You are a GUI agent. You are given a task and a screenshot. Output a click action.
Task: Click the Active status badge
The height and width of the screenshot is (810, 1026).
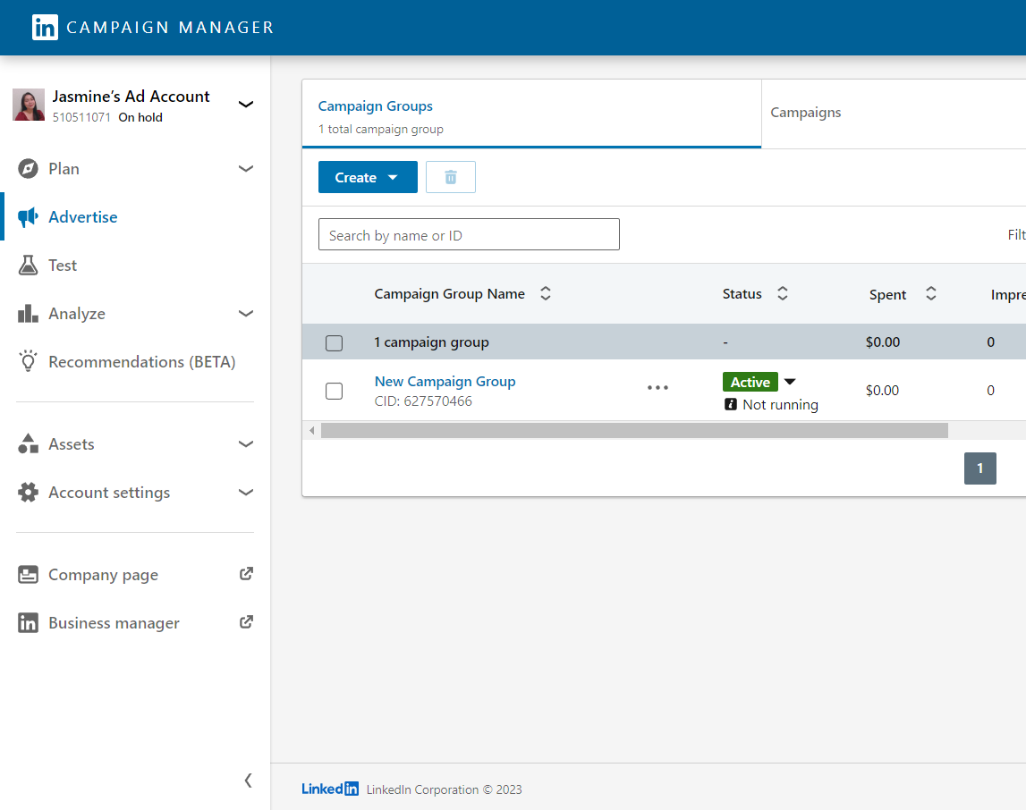coord(750,382)
